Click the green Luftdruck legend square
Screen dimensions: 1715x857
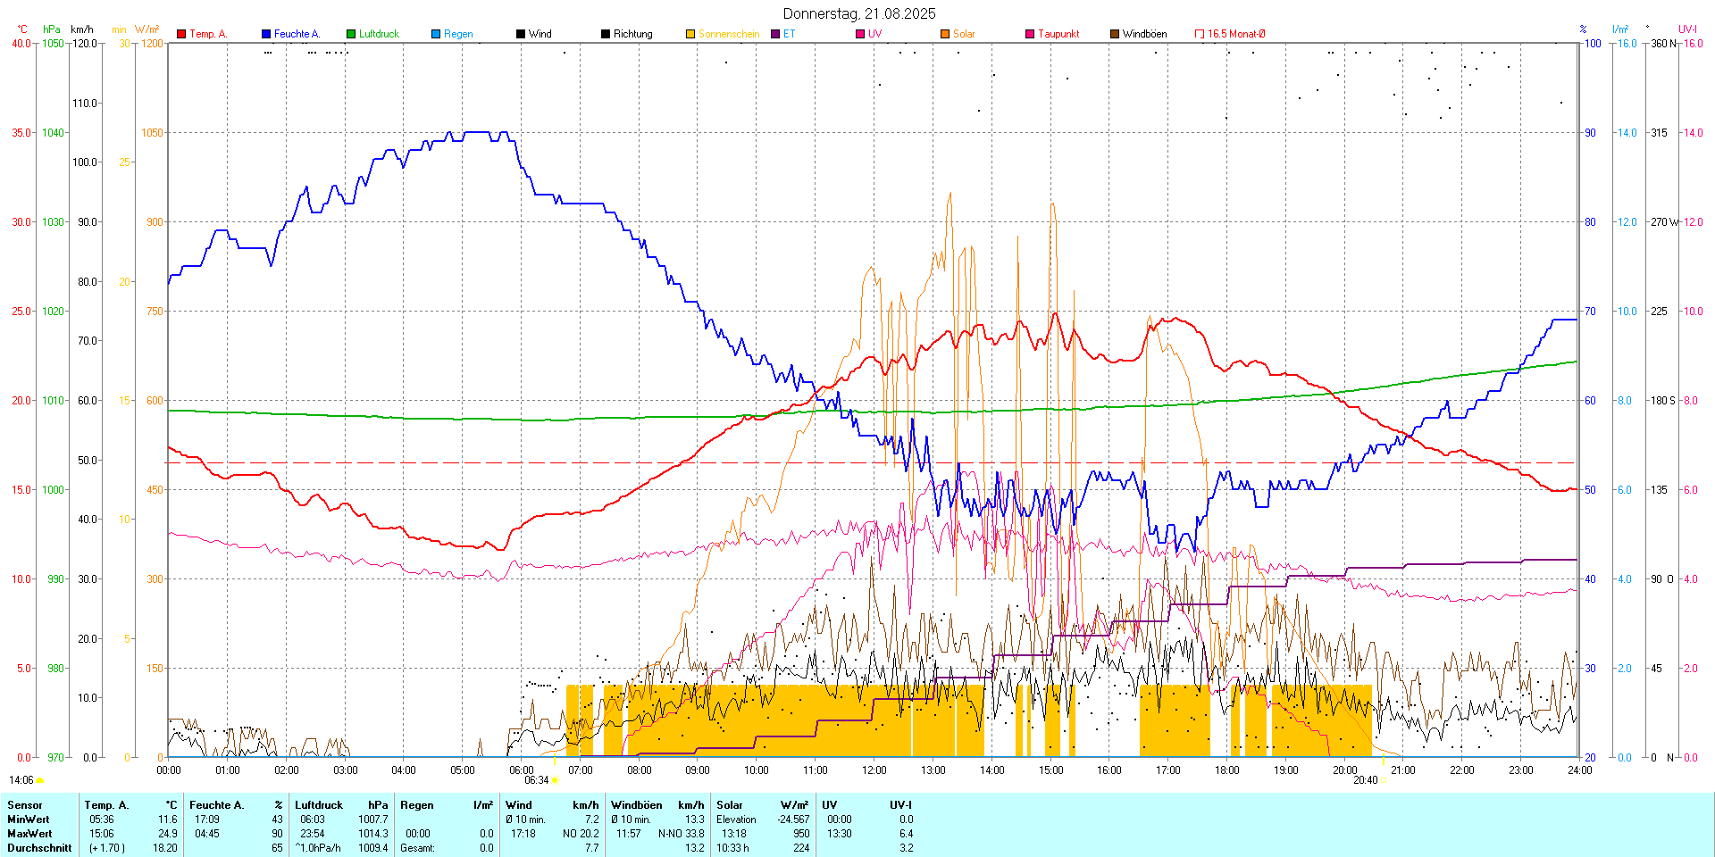351,34
